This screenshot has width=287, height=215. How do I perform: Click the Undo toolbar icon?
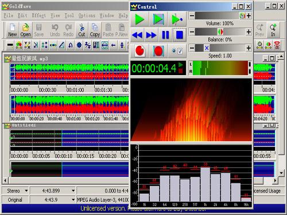pyautogui.click(x=55, y=30)
